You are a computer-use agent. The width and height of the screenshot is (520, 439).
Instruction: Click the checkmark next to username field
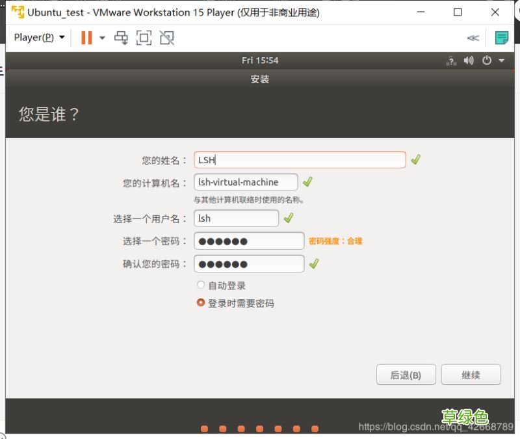pyautogui.click(x=289, y=218)
